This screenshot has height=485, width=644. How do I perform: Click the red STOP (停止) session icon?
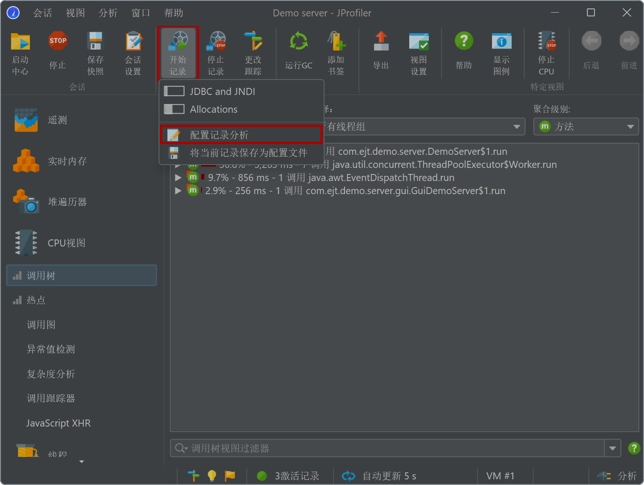pos(58,41)
